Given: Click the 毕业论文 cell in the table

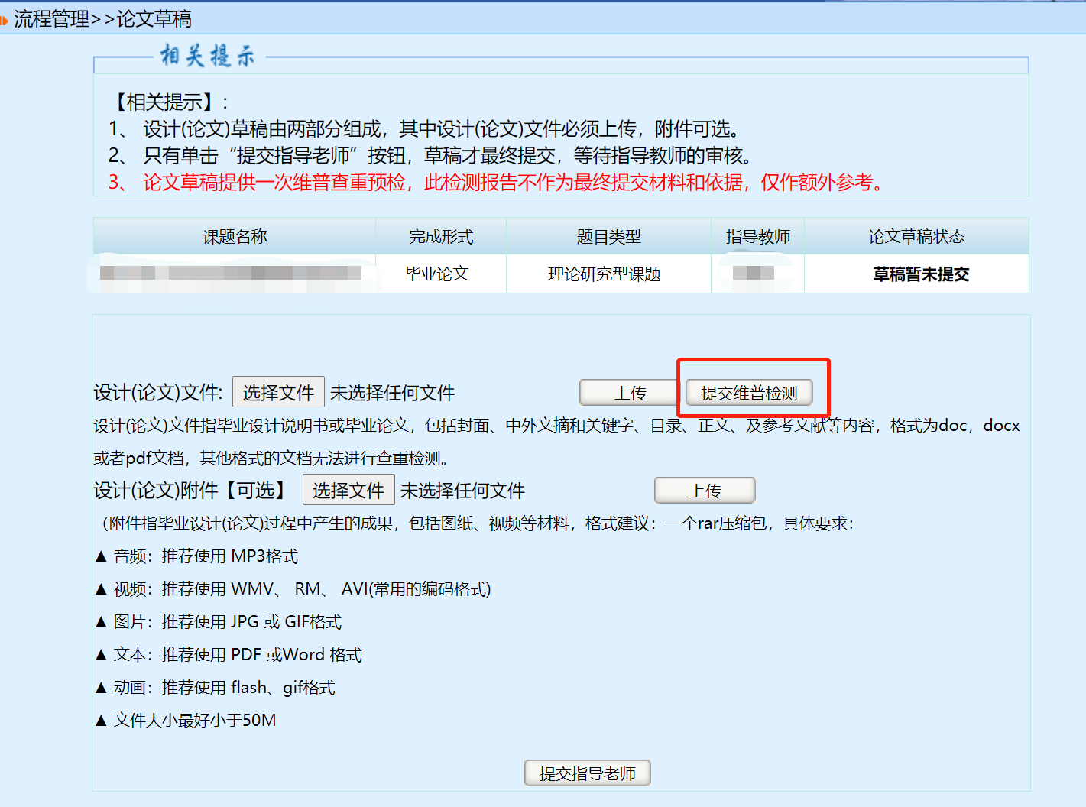Looking at the screenshot, I should click(x=436, y=274).
